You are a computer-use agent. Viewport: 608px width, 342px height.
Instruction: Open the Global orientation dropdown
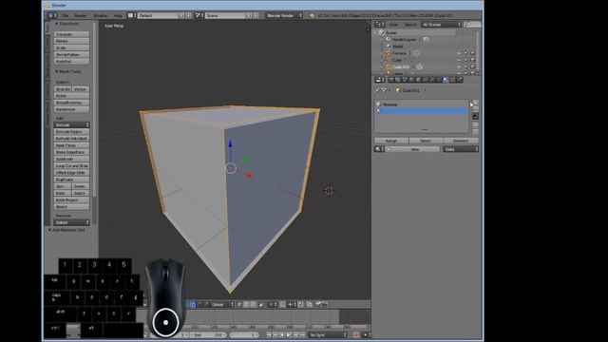pos(222,305)
